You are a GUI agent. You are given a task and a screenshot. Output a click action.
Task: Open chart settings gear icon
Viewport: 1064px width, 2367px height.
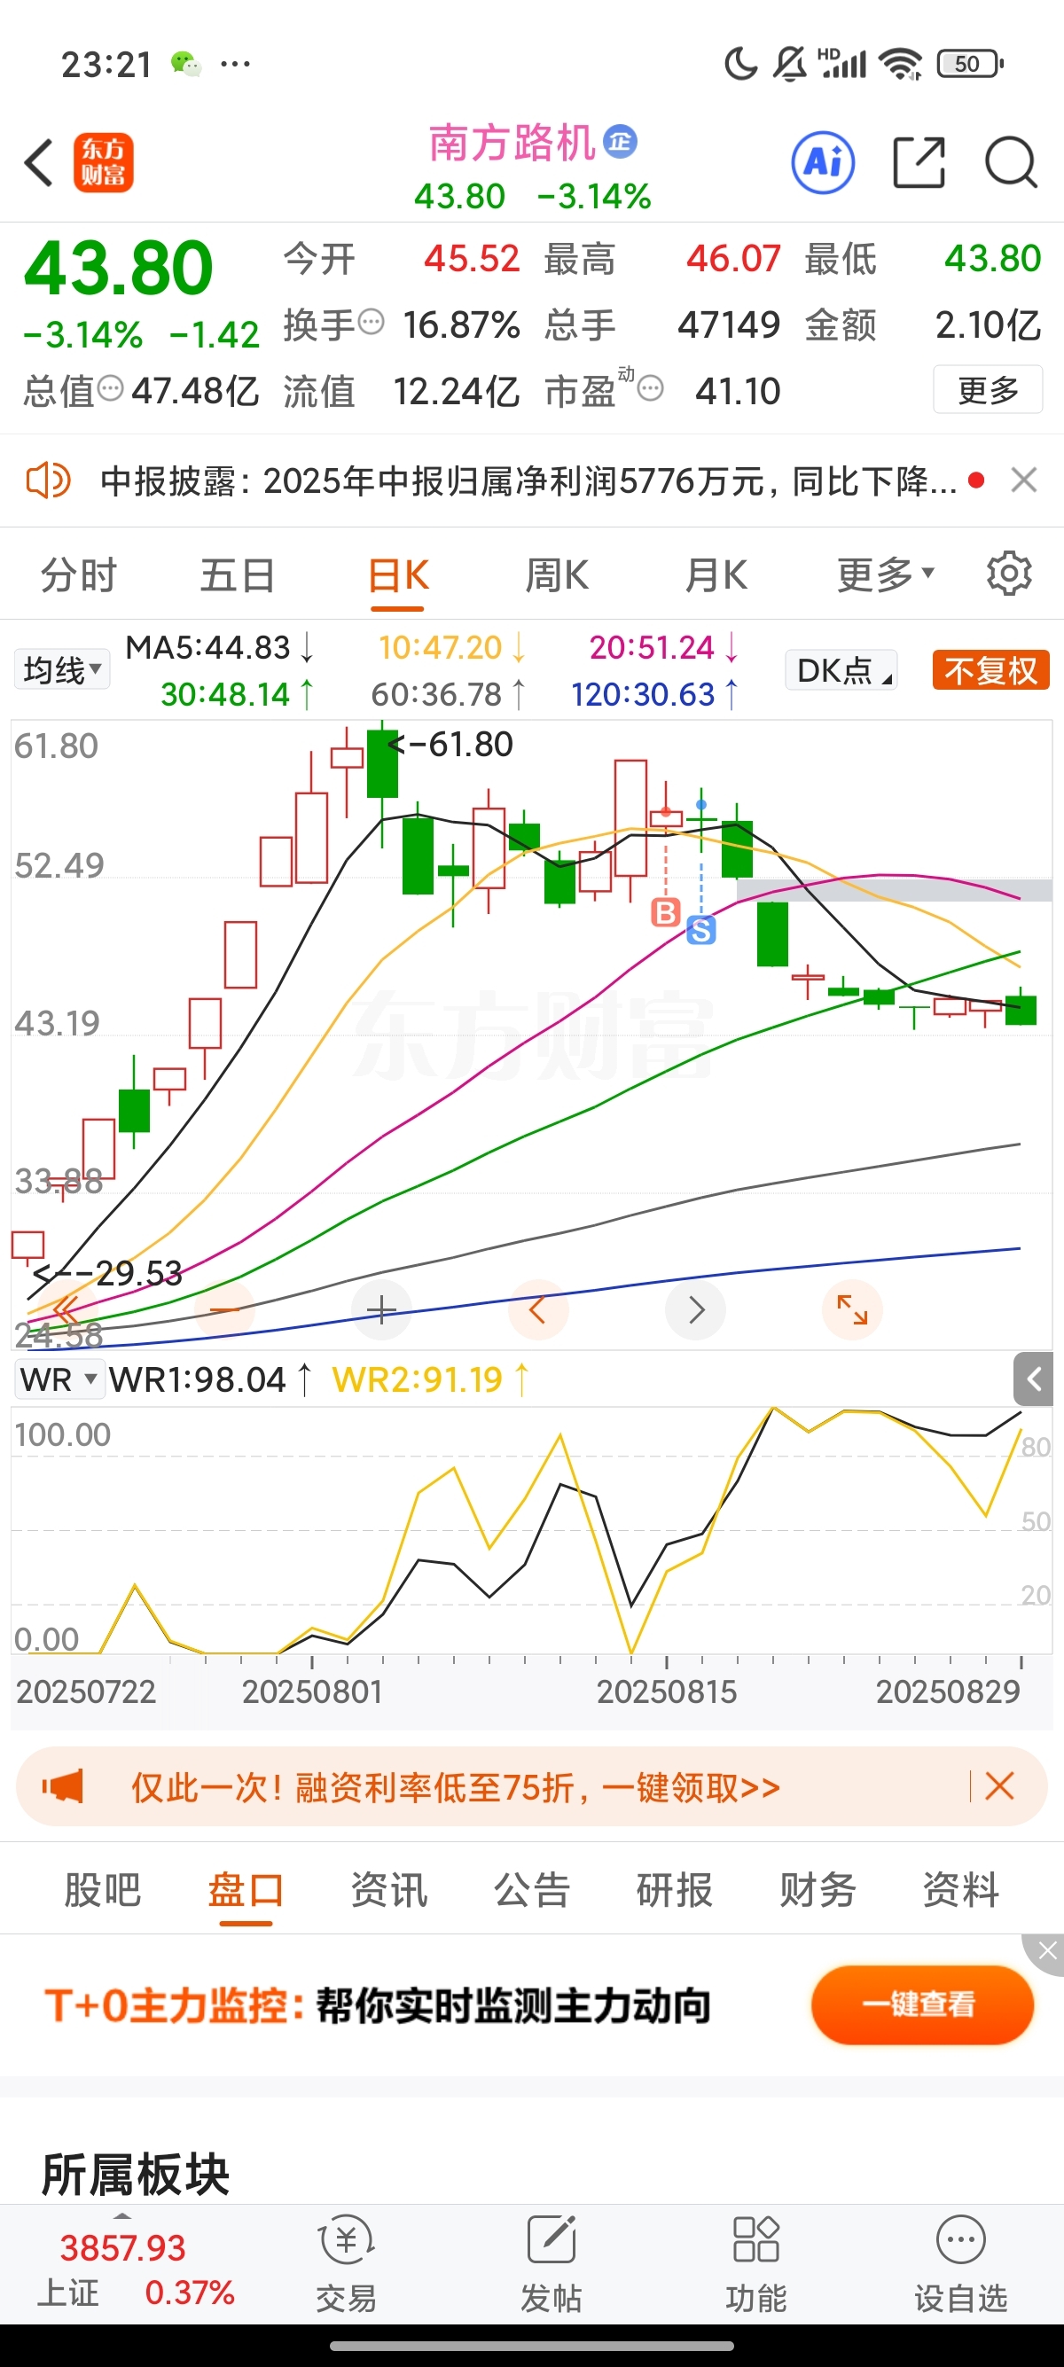[x=1009, y=574]
